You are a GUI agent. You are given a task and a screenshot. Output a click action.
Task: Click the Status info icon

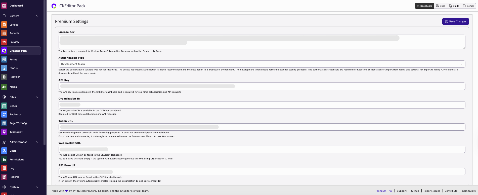tap(4, 68)
